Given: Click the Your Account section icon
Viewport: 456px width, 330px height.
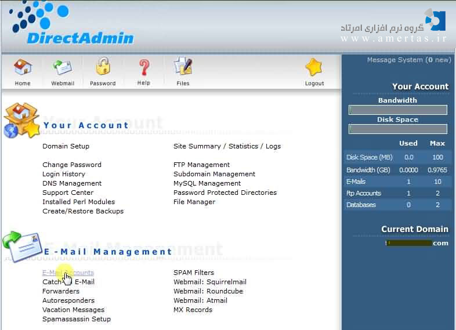Looking at the screenshot, I should [x=21, y=121].
